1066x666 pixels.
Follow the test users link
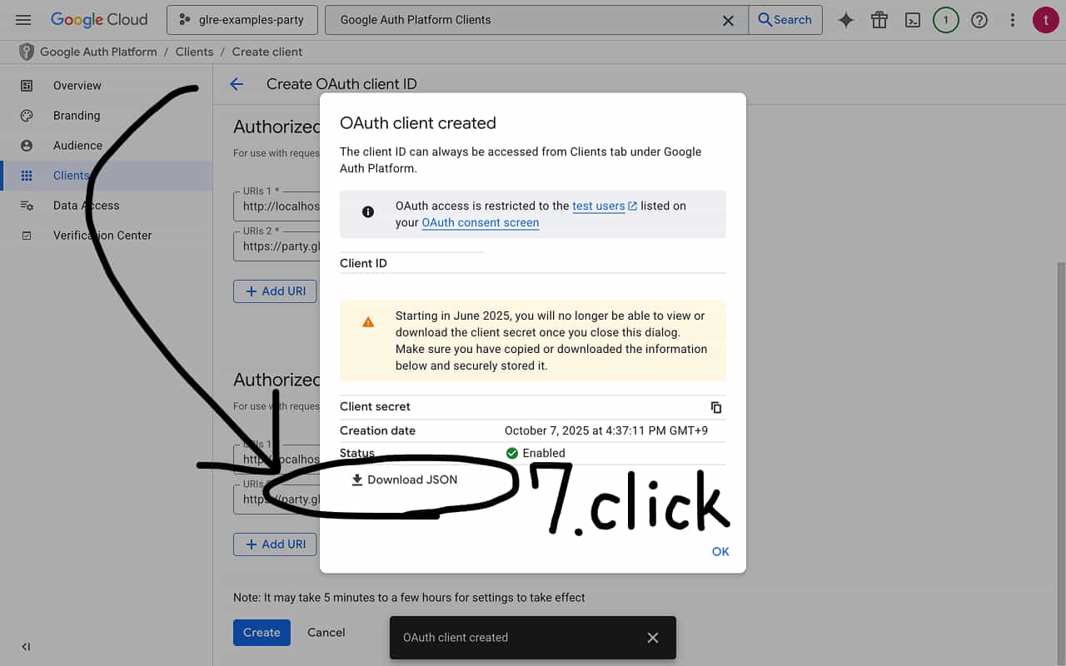point(598,206)
